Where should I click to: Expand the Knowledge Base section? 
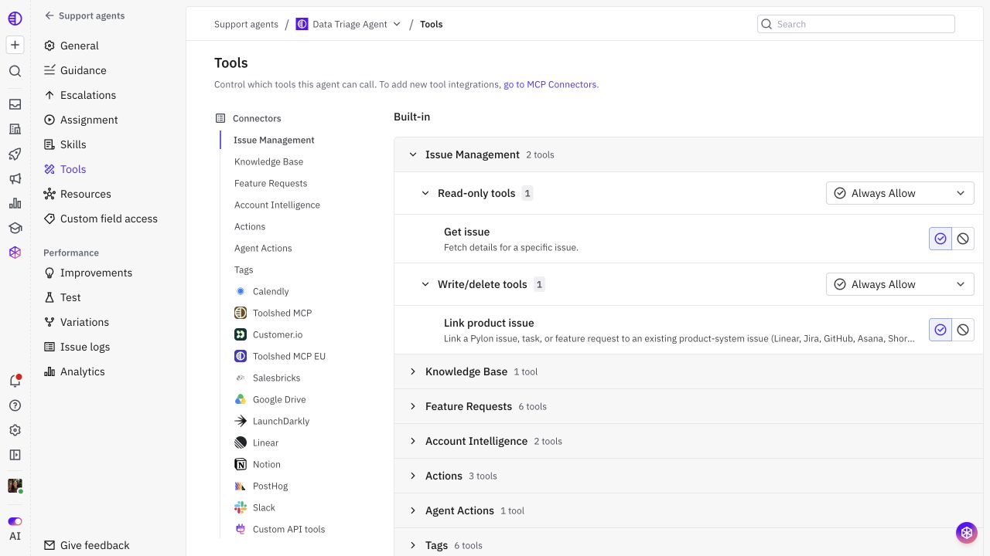click(x=413, y=371)
